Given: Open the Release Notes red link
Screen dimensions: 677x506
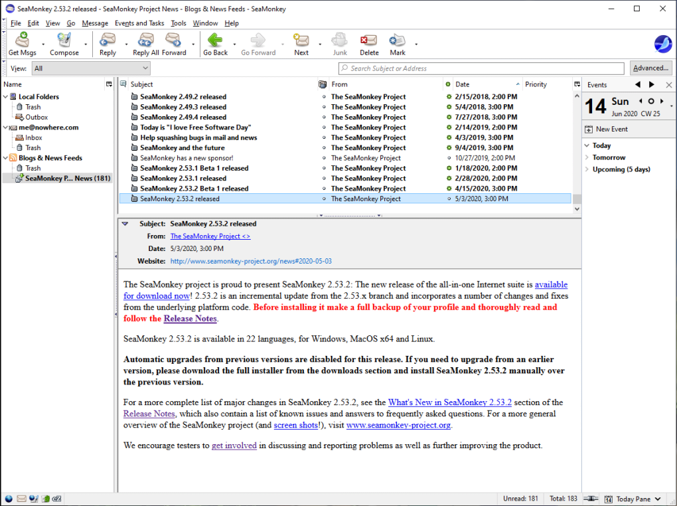Looking at the screenshot, I should pos(190,319).
